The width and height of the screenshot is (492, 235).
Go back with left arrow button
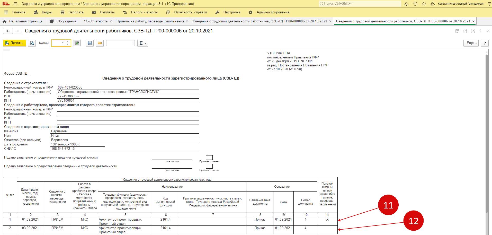pos(8,31)
